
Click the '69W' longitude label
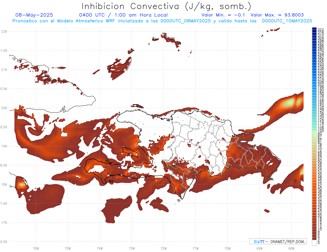coord(259,248)
